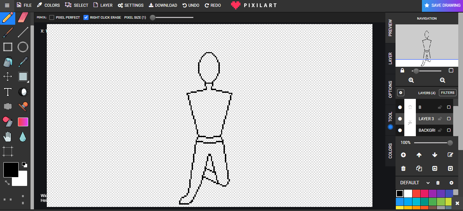Toggle lock on Layer 3
Screen dimensions: 463x211
(440, 119)
